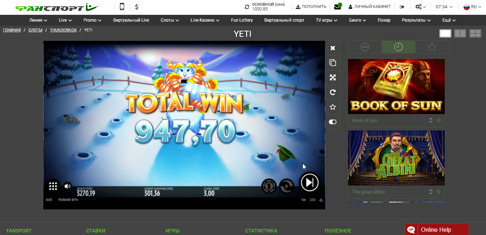Open the settings gears dropdown
This screenshot has height=235, width=486.
(x=421, y=6)
